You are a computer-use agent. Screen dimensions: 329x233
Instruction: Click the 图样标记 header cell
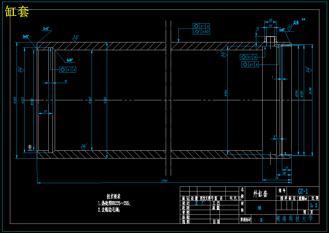tap(288, 198)
